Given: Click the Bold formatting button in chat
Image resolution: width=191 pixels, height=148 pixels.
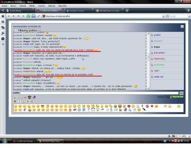Looking at the screenshot, I should click(x=15, y=101).
